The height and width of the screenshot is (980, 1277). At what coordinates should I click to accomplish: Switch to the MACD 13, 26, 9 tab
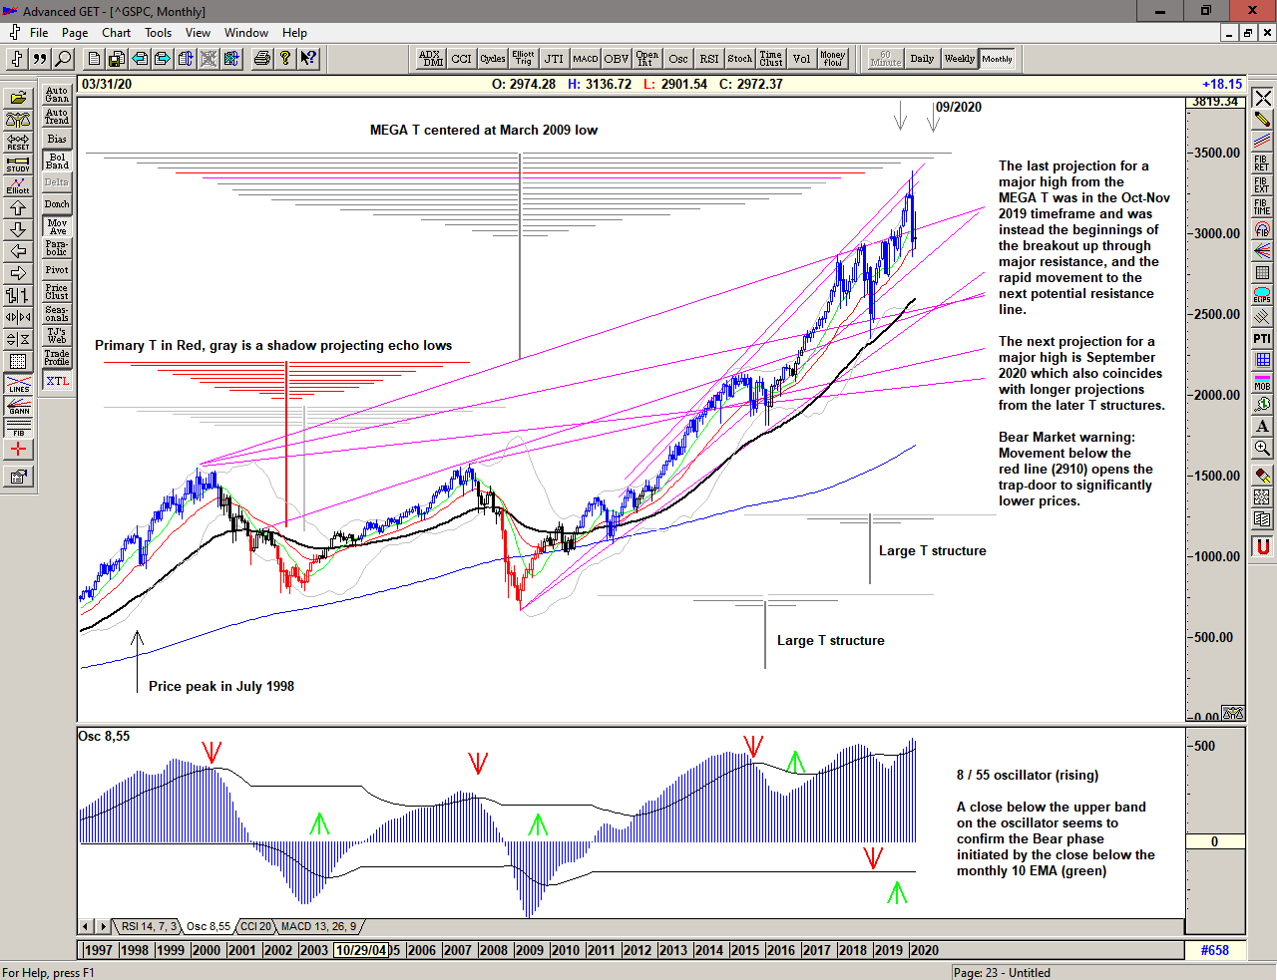[318, 927]
